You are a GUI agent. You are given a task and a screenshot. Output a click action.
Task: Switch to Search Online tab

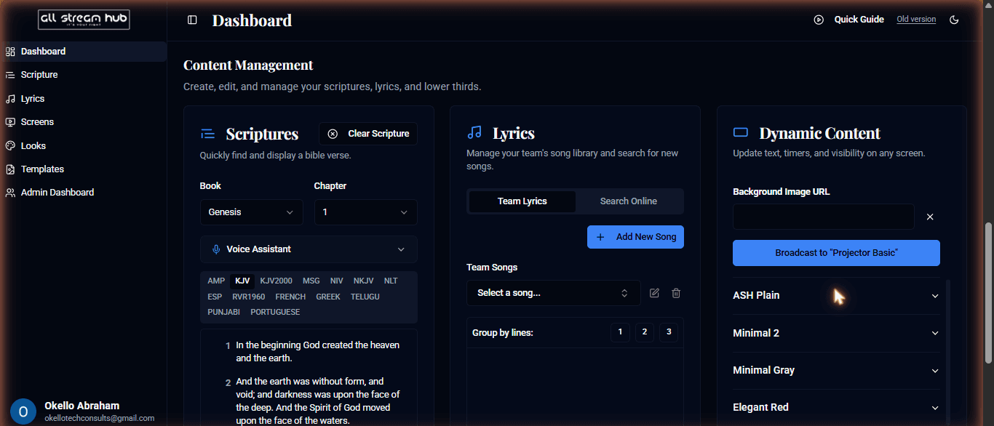(x=629, y=201)
